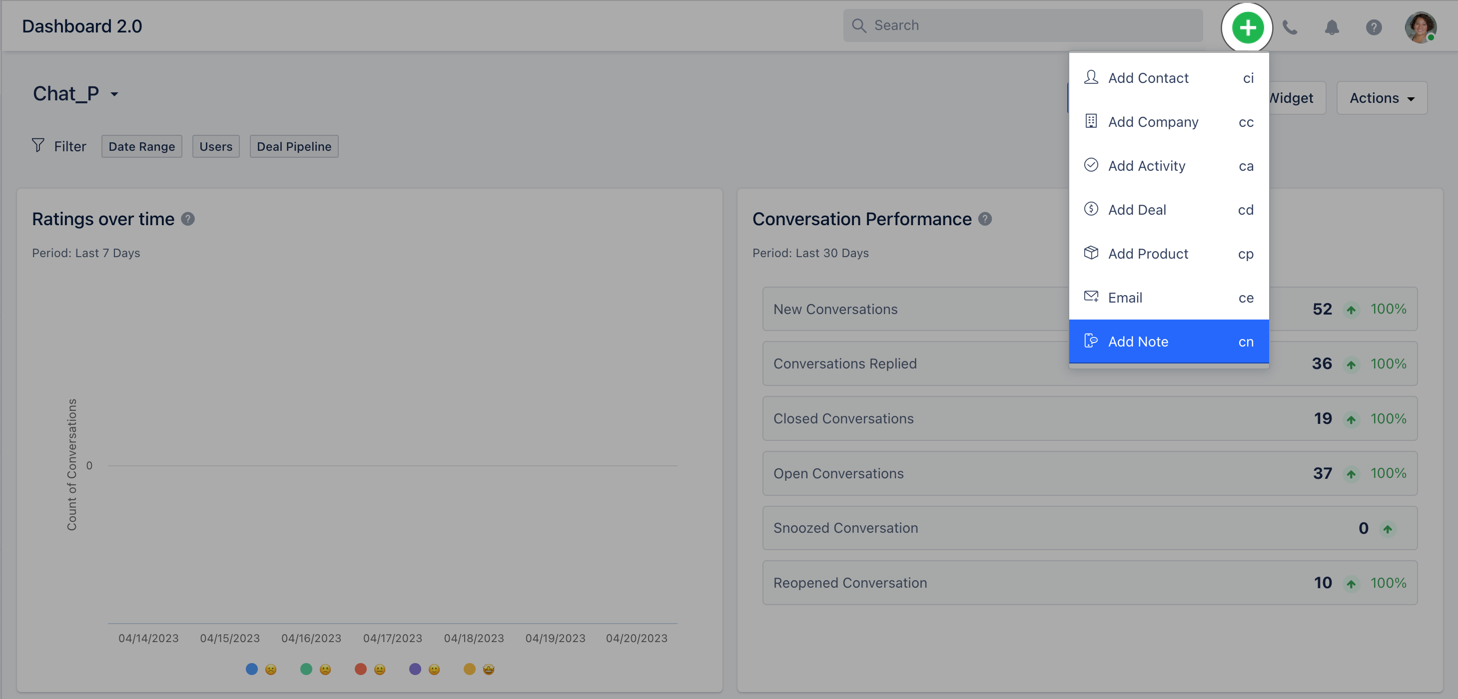
Task: Click the star-eyed emoji legend icon
Action: pyautogui.click(x=489, y=670)
